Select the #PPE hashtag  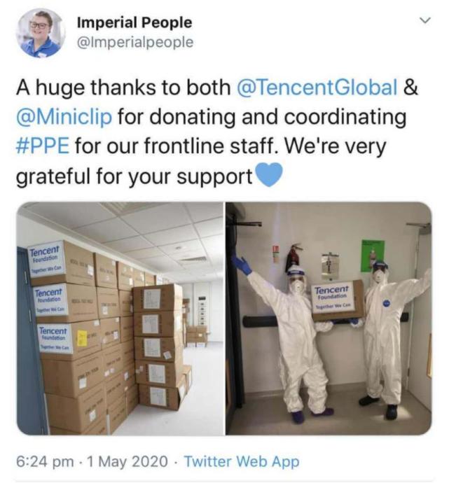click(43, 146)
